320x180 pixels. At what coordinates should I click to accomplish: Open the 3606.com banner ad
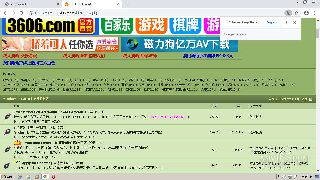coord(50,26)
